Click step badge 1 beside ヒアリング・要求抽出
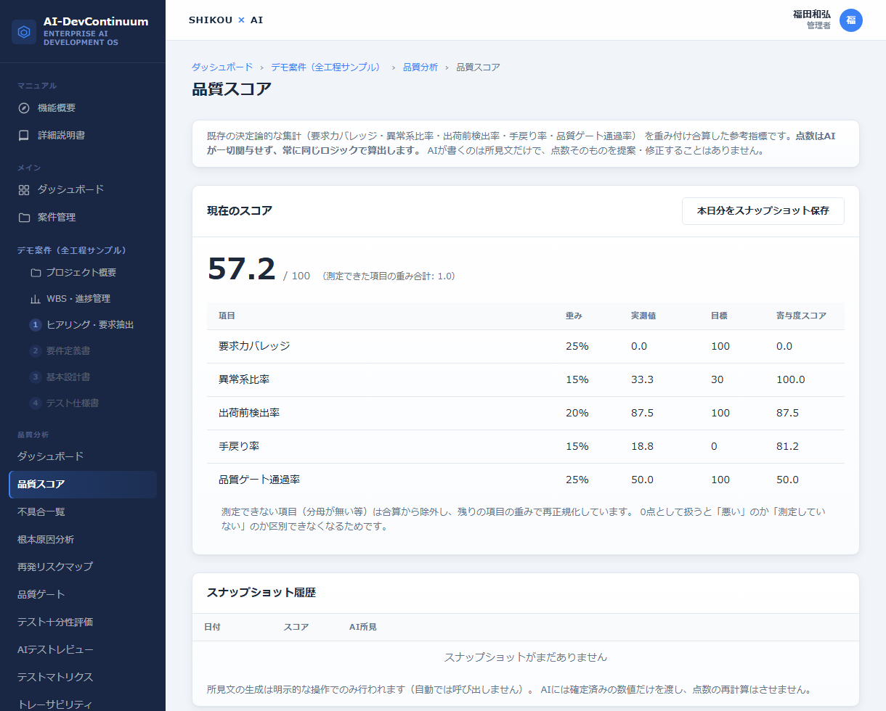The width and height of the screenshot is (886, 711). pyautogui.click(x=35, y=325)
